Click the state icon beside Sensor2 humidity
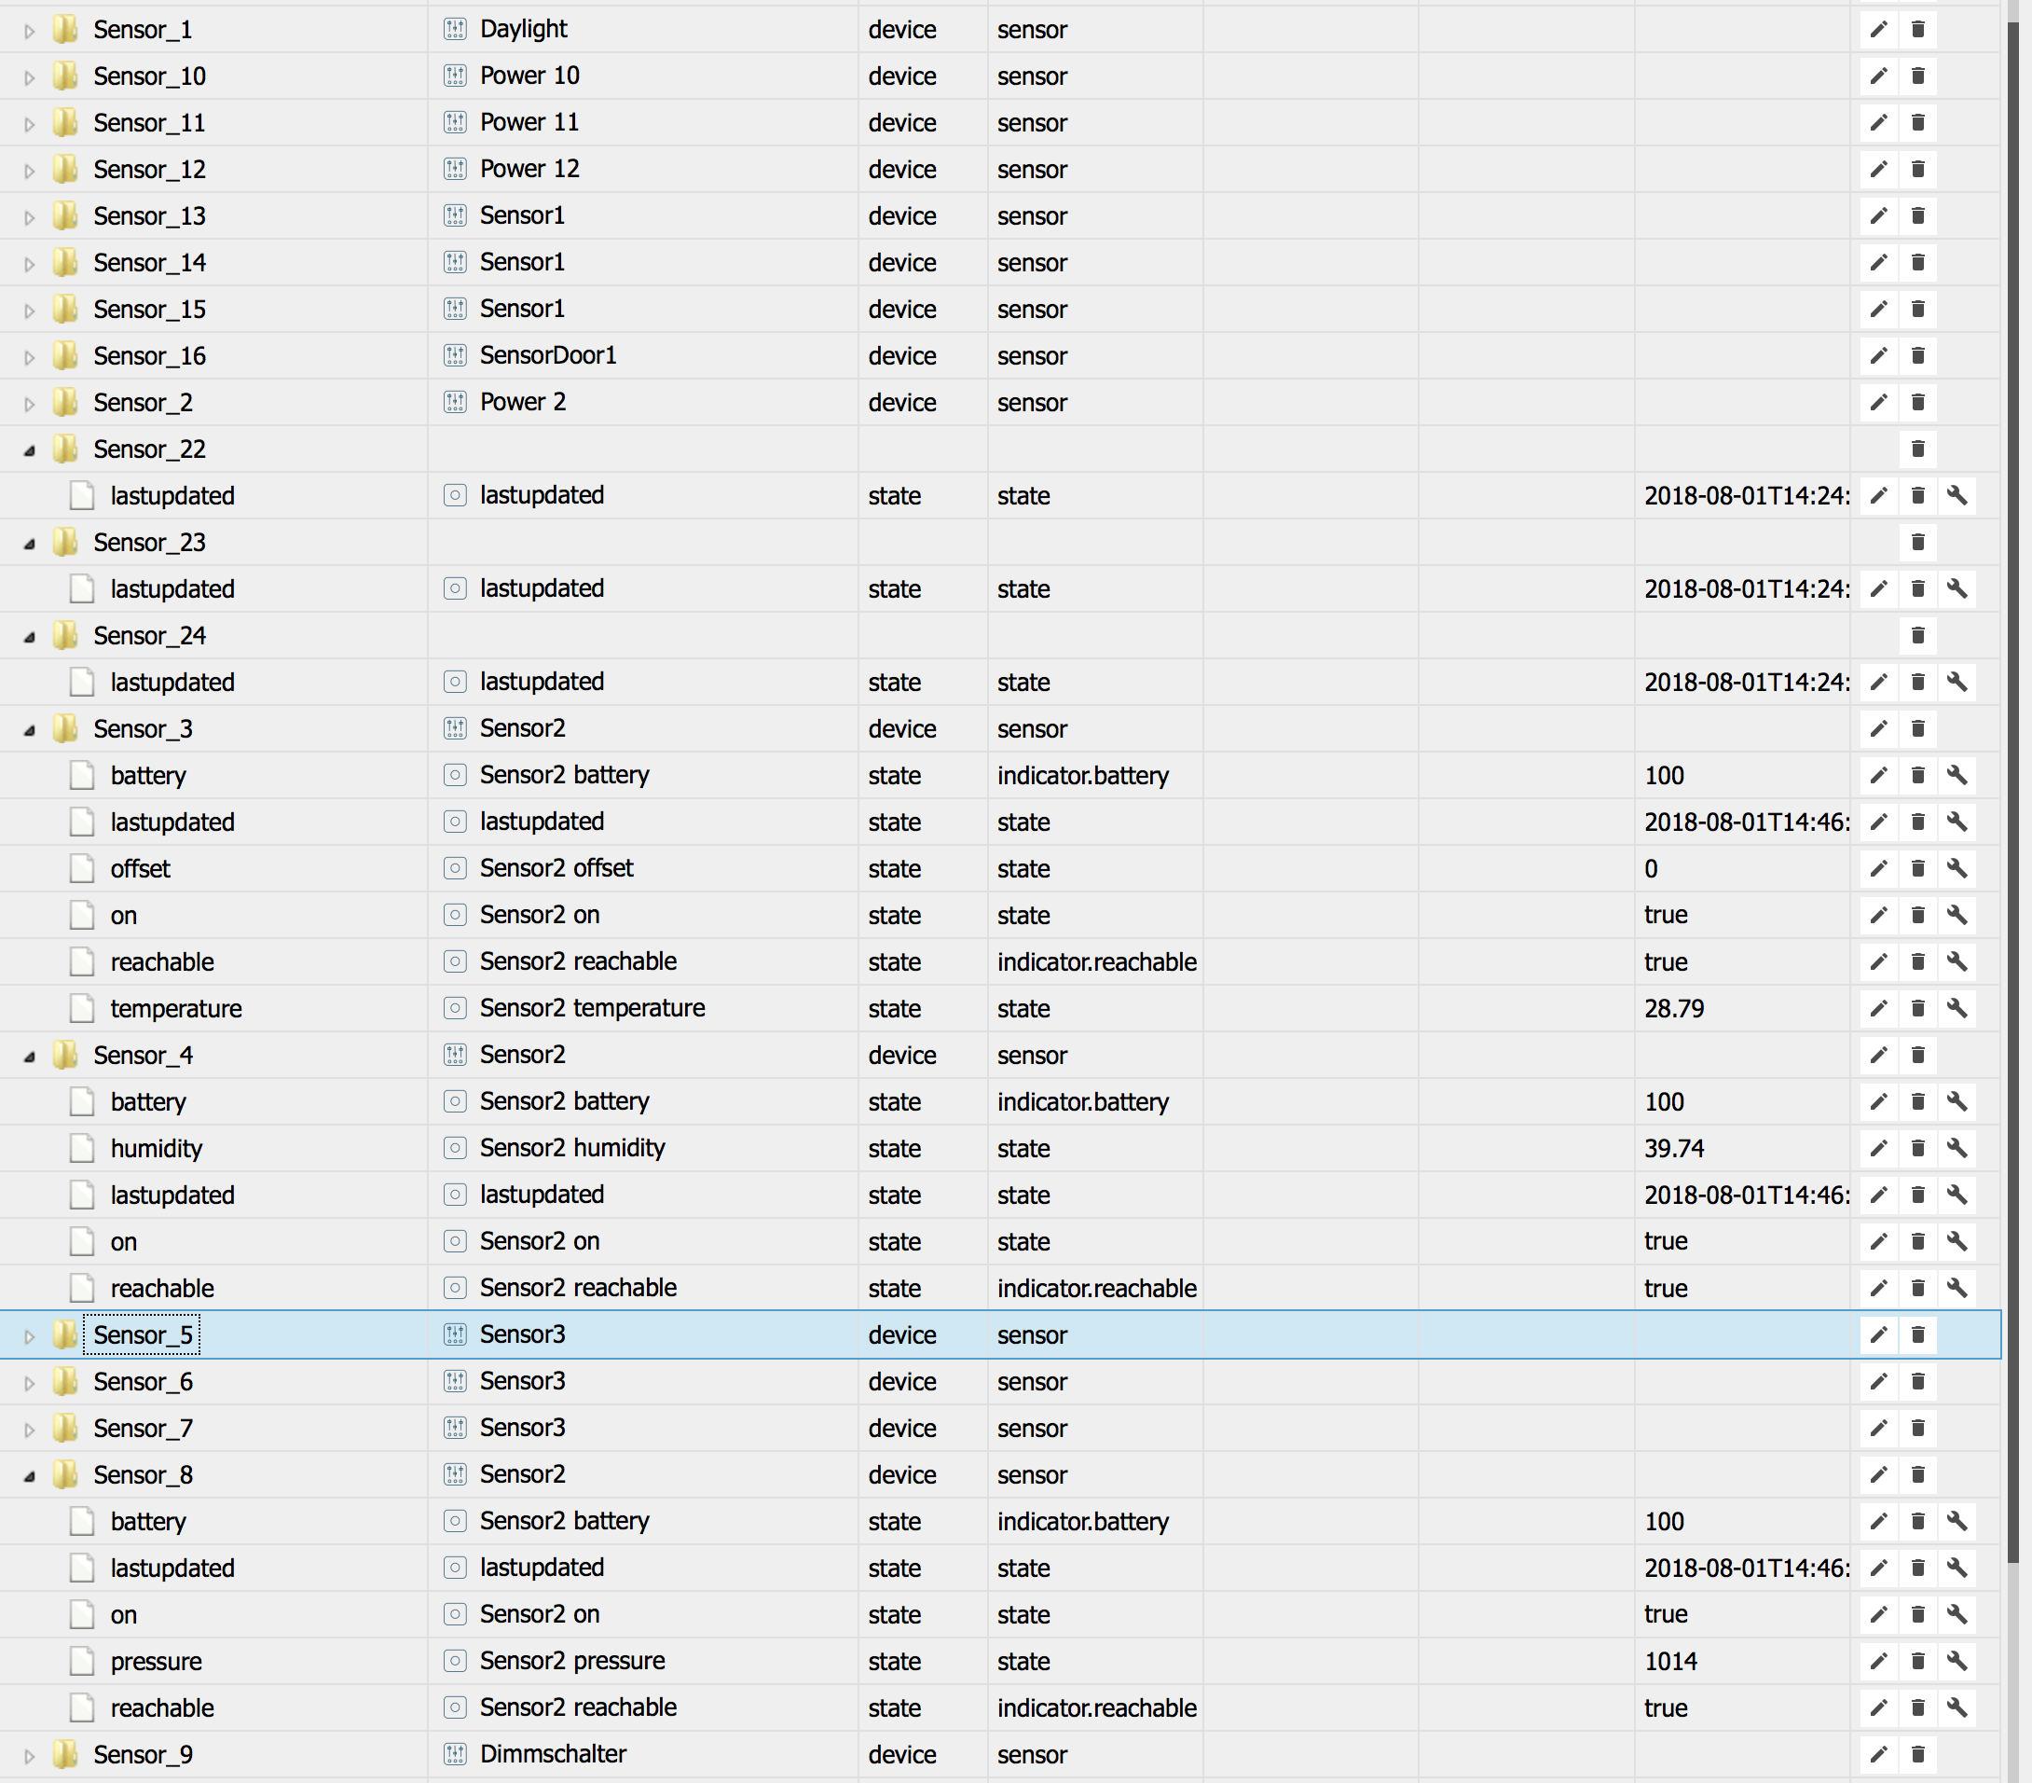Screen dimensions: 2032x1783 [455, 1149]
